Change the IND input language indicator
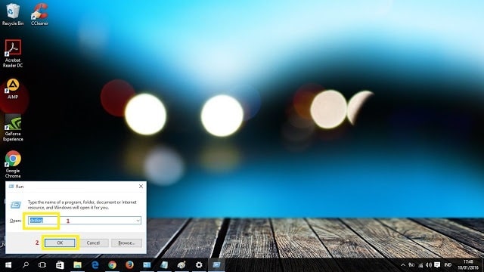This screenshot has height=272, width=484. click(x=448, y=265)
